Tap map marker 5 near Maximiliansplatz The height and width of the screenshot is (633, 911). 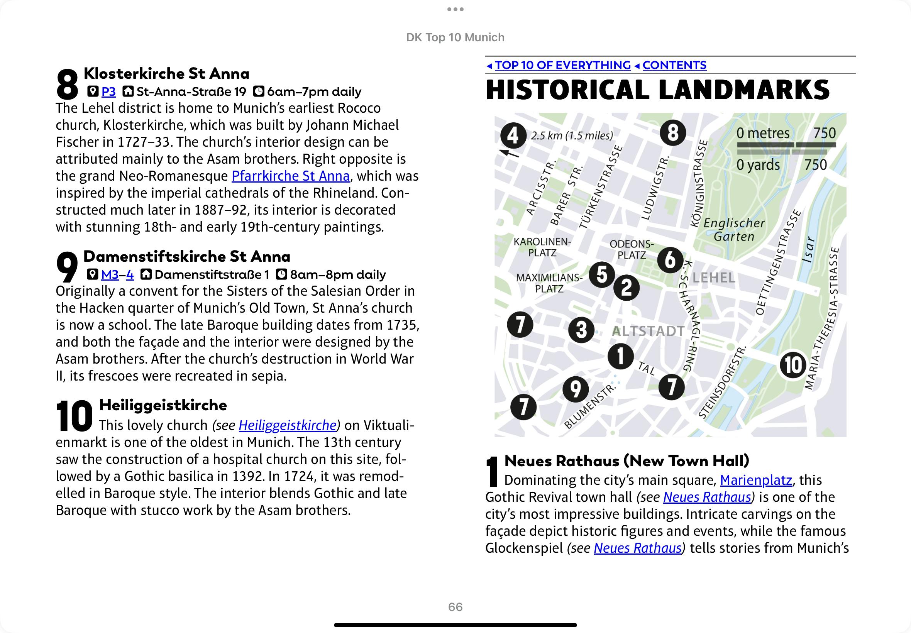pyautogui.click(x=602, y=274)
